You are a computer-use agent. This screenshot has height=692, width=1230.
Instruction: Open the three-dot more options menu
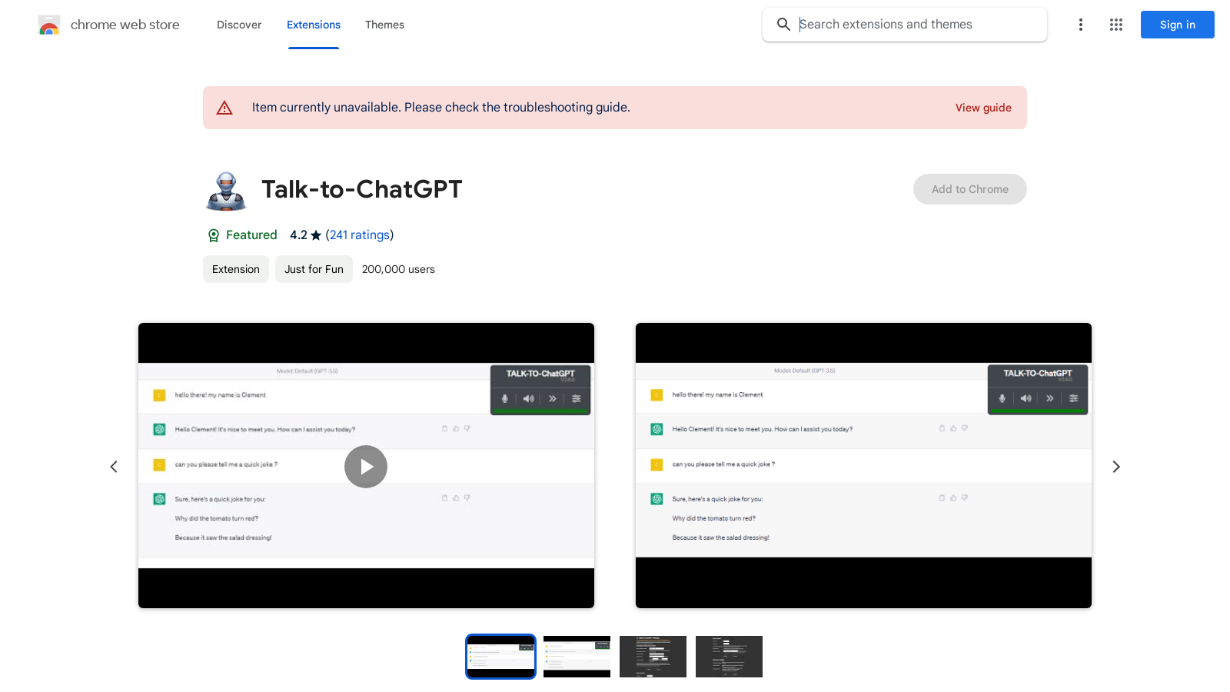[x=1081, y=25]
